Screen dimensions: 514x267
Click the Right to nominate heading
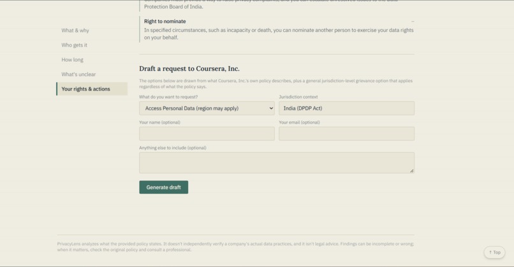click(165, 21)
